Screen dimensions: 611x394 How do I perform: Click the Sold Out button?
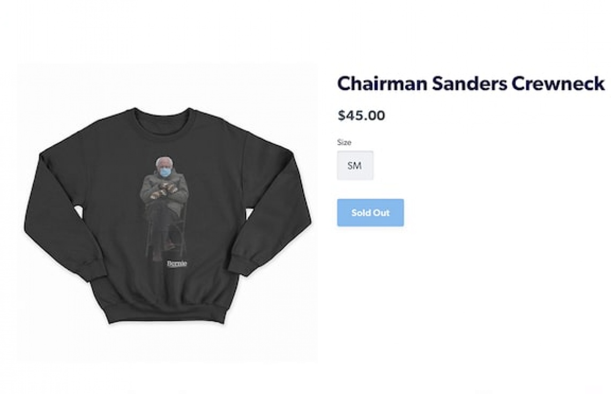pyautogui.click(x=370, y=213)
